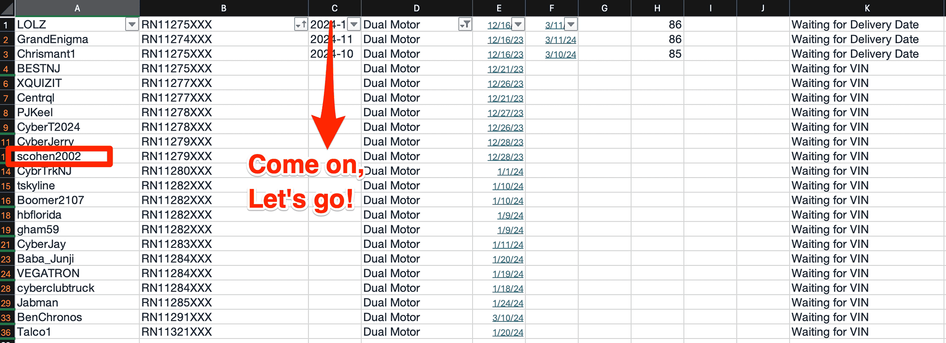Click the 3/11/24 link in GrandEnigma row
This screenshot has width=946, height=343.
click(560, 40)
